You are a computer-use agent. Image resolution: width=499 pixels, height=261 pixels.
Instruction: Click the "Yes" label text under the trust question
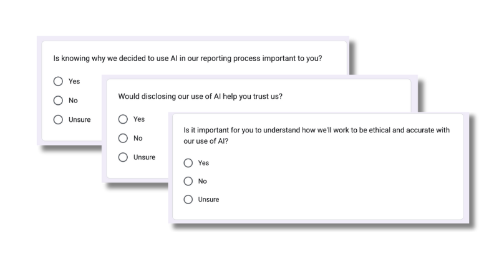pyautogui.click(x=139, y=119)
